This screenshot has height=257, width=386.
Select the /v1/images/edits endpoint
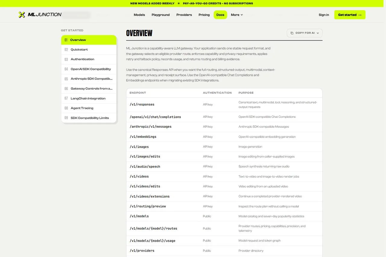[145, 157]
